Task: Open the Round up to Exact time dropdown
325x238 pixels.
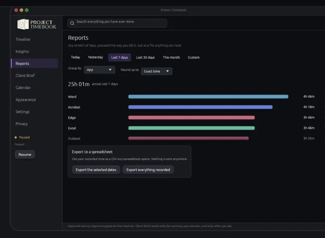Action: 157,71
